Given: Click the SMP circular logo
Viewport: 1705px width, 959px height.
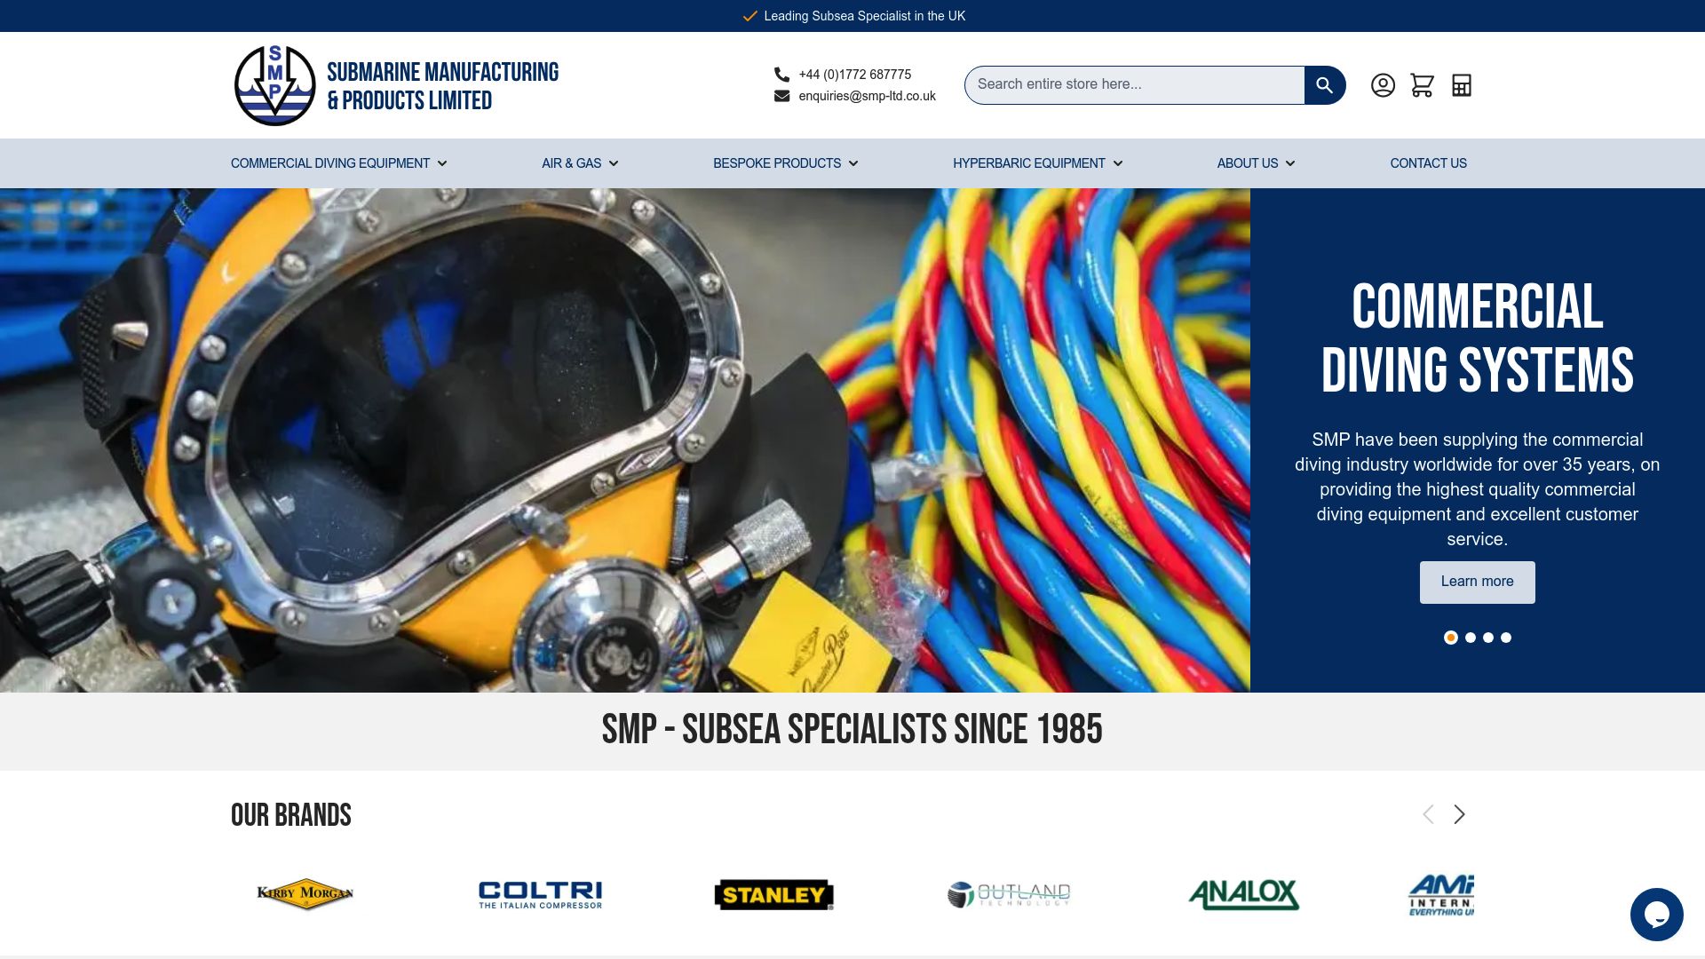Looking at the screenshot, I should point(275,85).
